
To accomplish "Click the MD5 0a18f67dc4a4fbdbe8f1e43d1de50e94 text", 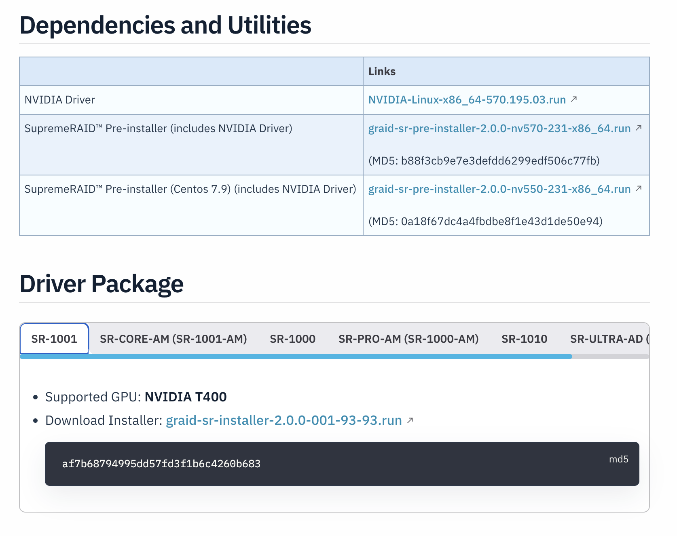I will tap(485, 222).
